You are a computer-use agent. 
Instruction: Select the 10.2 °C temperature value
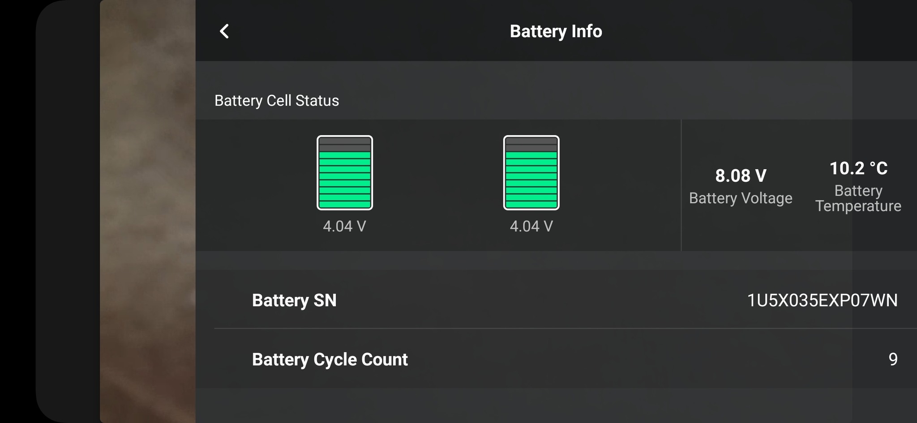(858, 168)
